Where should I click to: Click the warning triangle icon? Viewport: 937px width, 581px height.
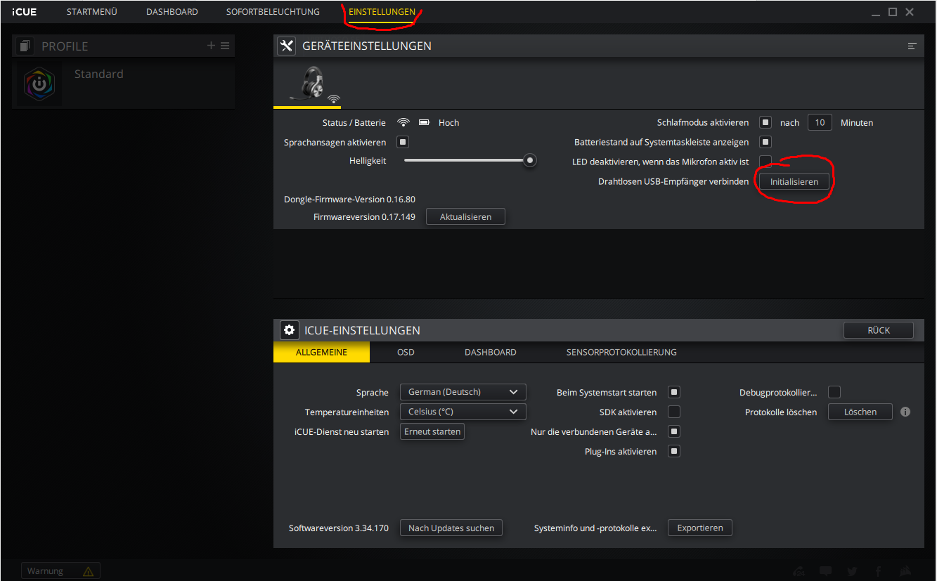[x=88, y=571]
